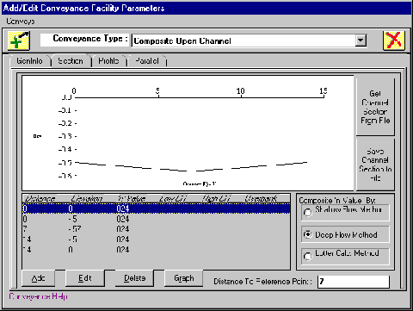Screen dimensions: 413x311
Task: Click the Delete button
Action: tap(134, 278)
